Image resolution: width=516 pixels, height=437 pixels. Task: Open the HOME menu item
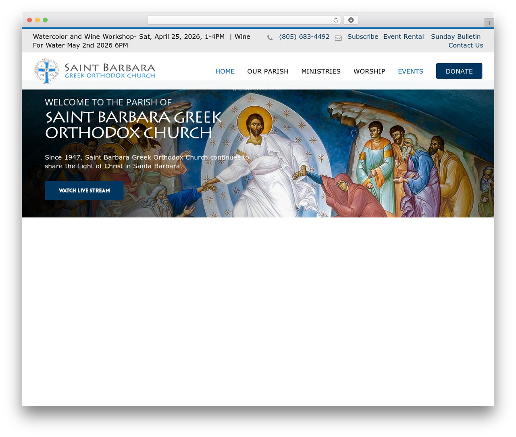tap(225, 71)
